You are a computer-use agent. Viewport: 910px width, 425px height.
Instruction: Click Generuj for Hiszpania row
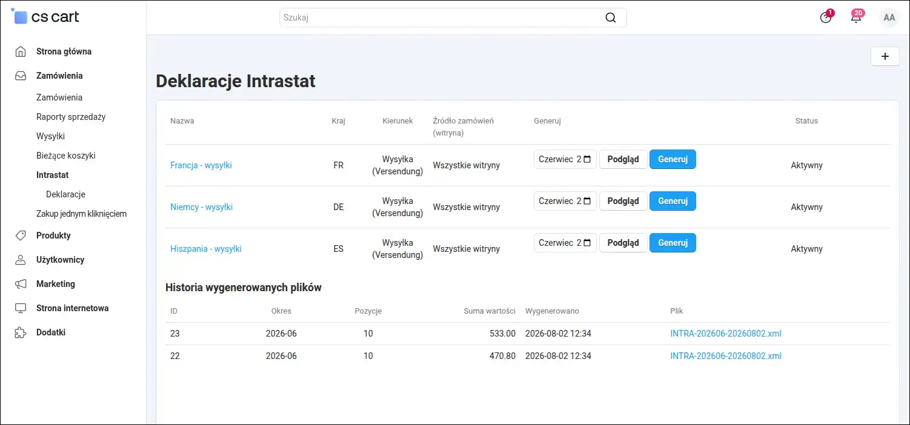673,243
